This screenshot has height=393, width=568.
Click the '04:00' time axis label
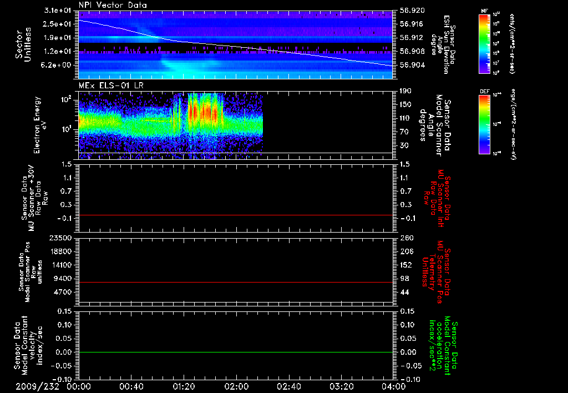click(393, 386)
